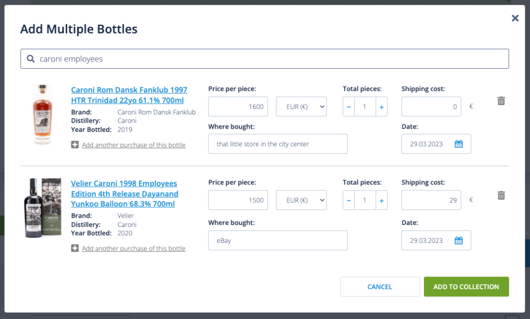Click brand value 'Caroni Rom Dansk Fanklub'
The width and height of the screenshot is (530, 319).
(156, 112)
